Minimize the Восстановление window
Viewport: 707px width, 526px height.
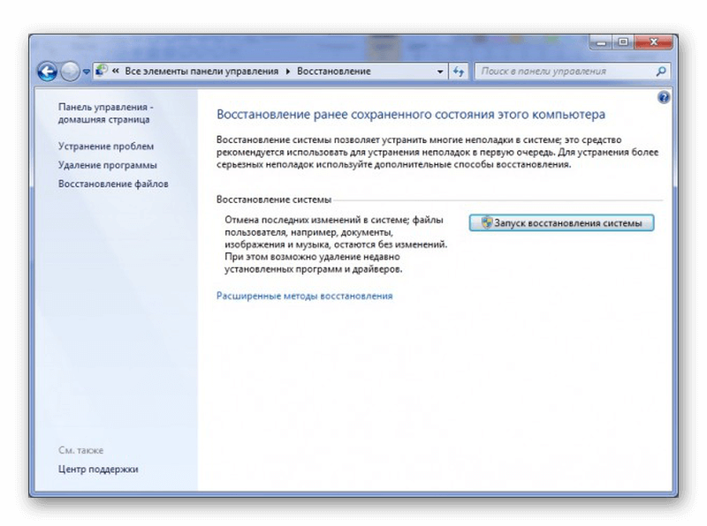click(601, 42)
